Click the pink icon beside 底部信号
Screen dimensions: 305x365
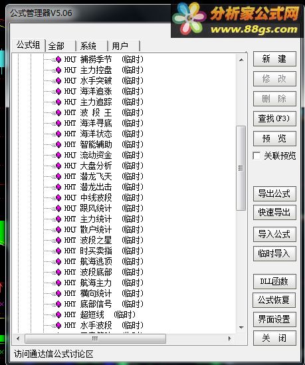pyautogui.click(x=58, y=304)
